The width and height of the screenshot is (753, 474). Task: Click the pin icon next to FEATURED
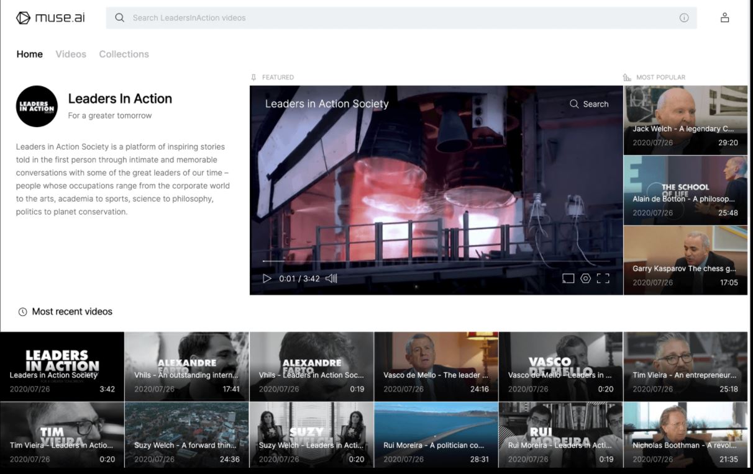point(253,78)
